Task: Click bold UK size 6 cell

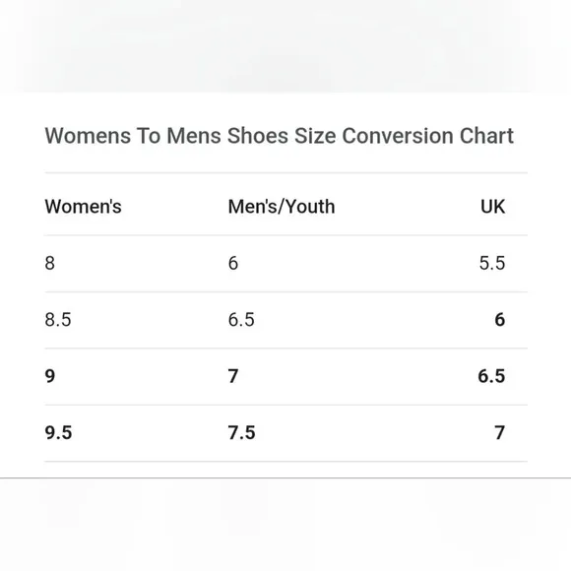Action: 500,319
